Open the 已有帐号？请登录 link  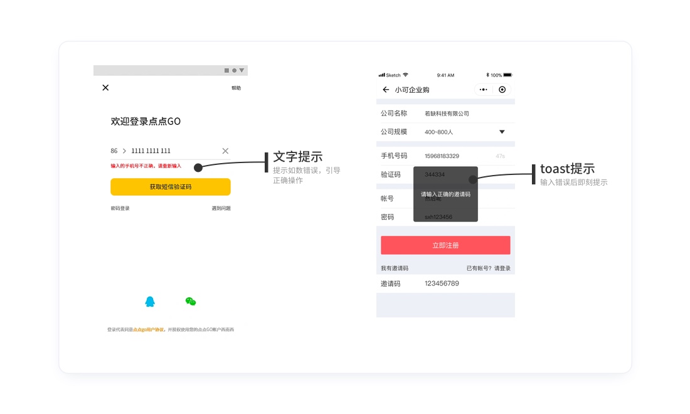click(x=488, y=268)
